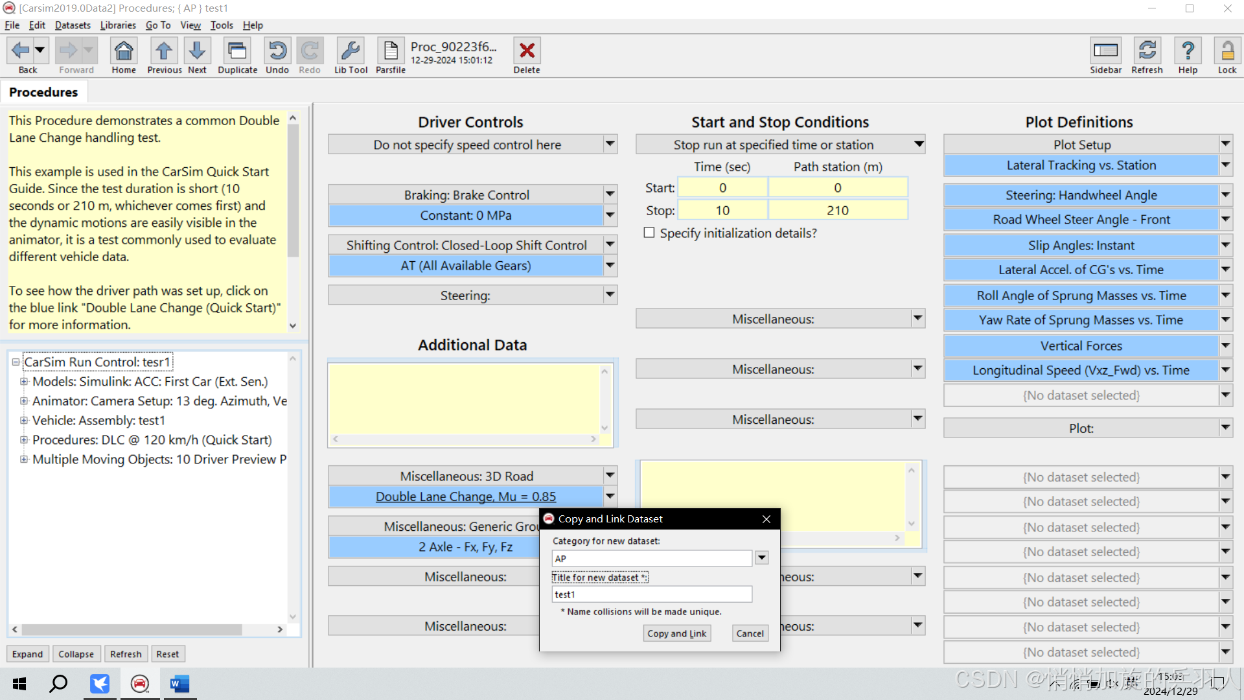The width and height of the screenshot is (1244, 700).
Task: Go to Previous dataset arrow icon
Action: coord(164,51)
